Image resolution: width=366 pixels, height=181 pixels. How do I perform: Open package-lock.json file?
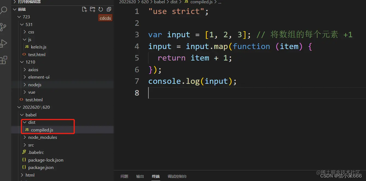46,160
